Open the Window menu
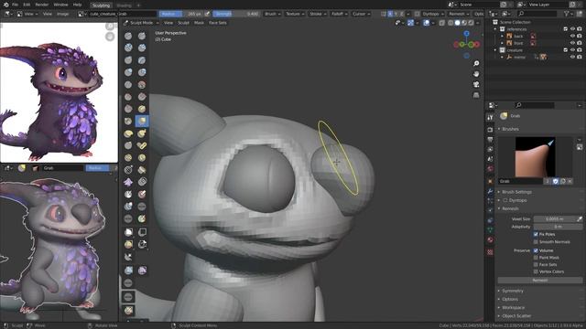586x329 pixels. pos(60,5)
